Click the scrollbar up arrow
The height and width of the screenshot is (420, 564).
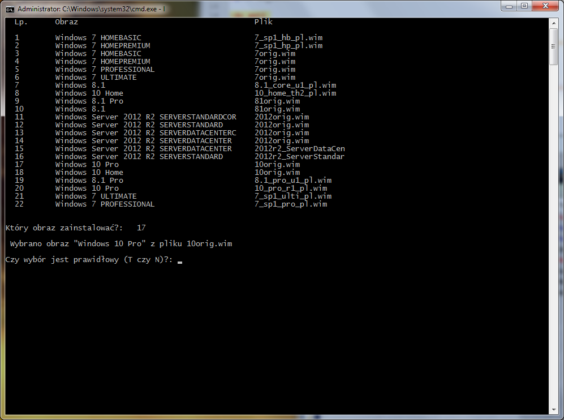pyautogui.click(x=554, y=23)
